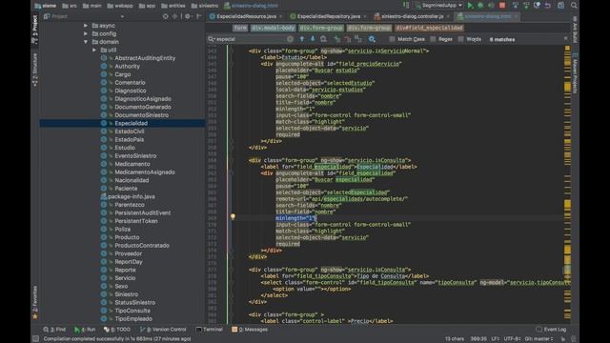The width and height of the screenshot is (610, 343).
Task: Open the Version Control tool window
Action: (x=163, y=330)
